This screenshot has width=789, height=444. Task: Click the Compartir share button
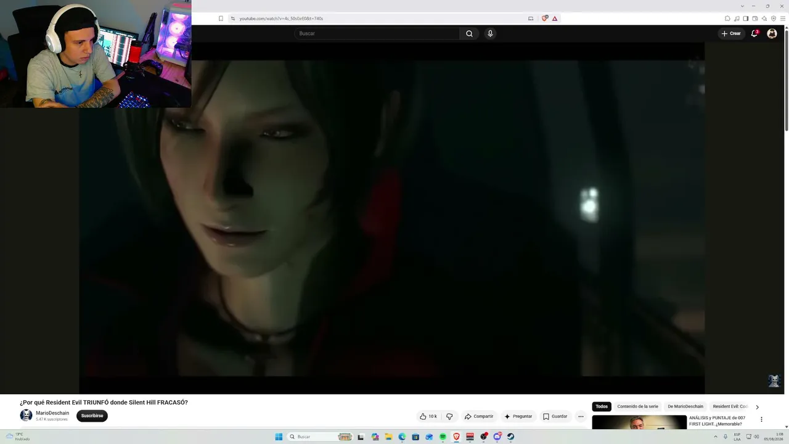(479, 416)
